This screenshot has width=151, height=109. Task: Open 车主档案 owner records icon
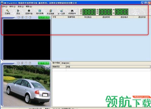(51, 11)
